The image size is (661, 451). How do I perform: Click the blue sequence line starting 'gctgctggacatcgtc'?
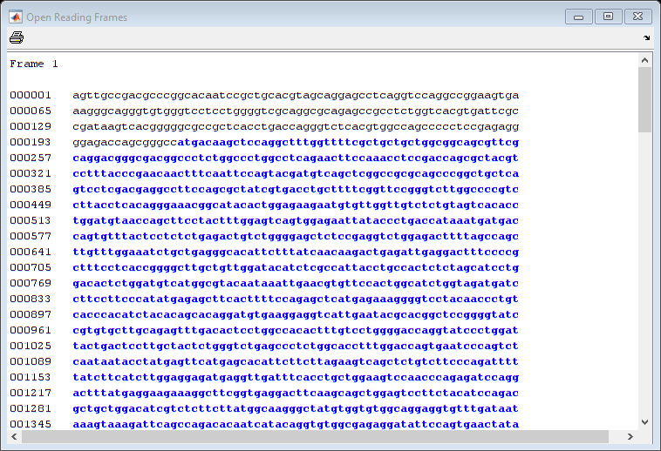pos(296,409)
